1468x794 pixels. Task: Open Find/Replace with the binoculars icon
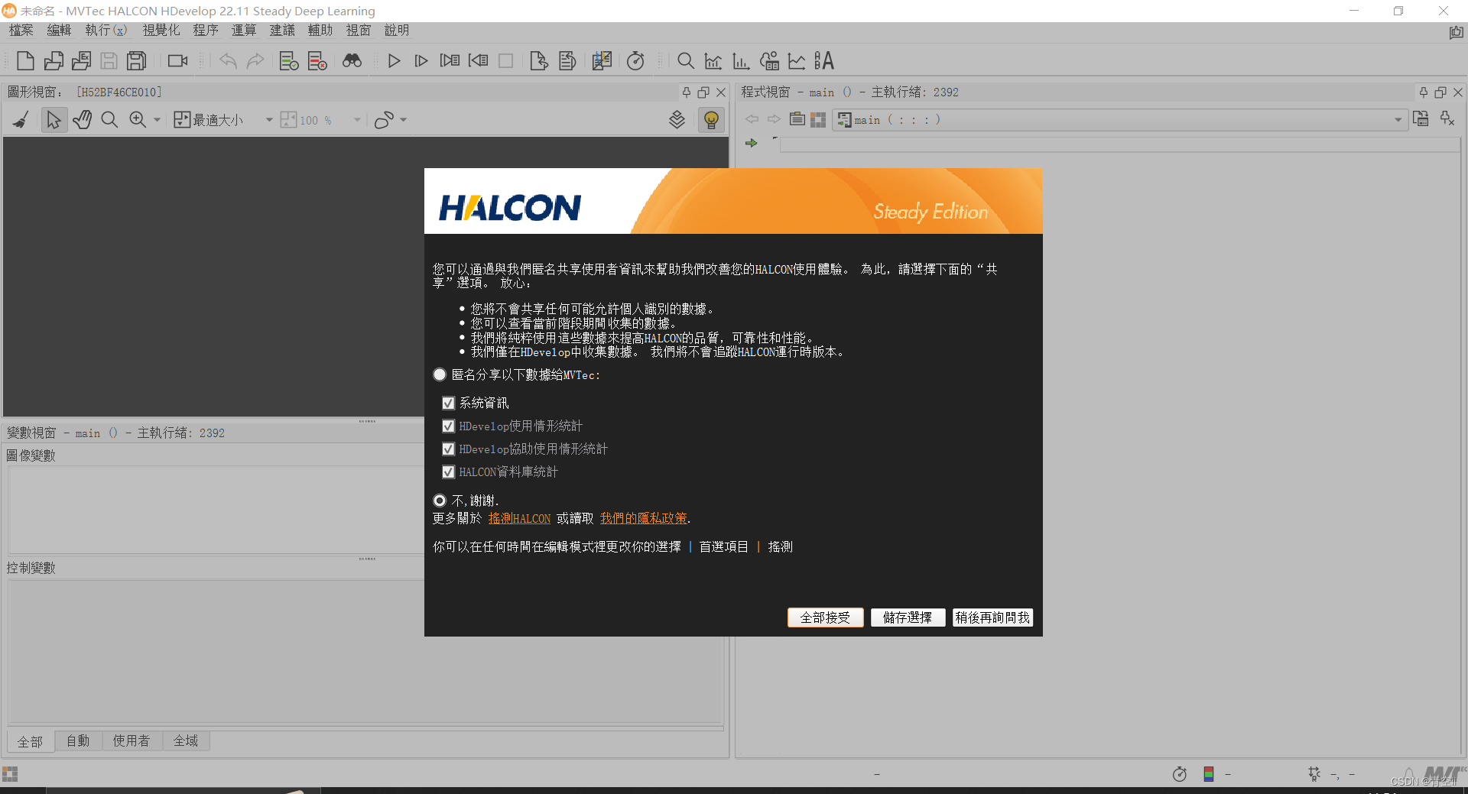(352, 61)
